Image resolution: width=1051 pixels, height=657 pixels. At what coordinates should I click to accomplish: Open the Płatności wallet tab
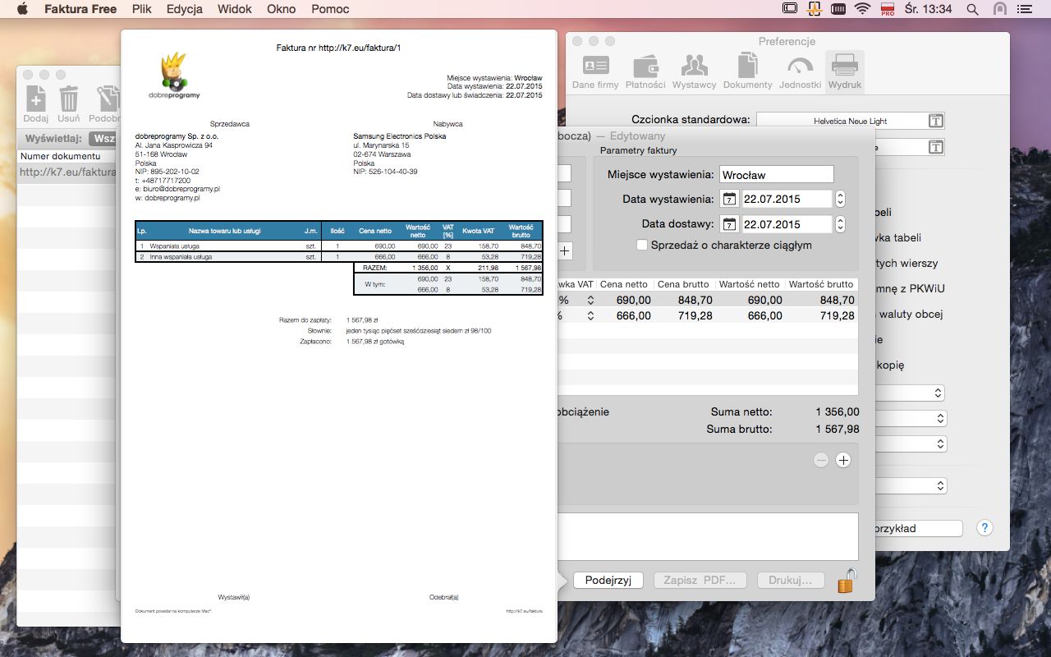(x=645, y=72)
